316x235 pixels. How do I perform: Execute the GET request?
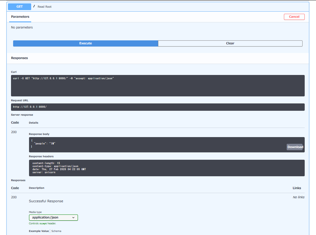click(85, 43)
